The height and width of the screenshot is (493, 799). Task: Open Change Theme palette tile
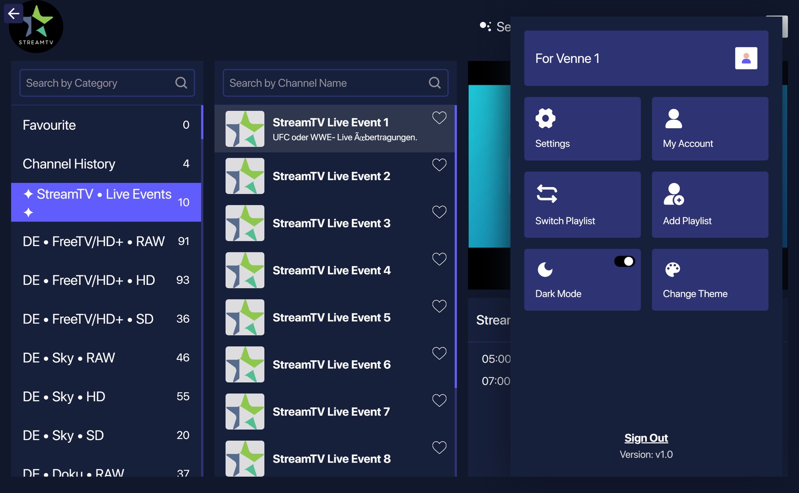(x=710, y=280)
